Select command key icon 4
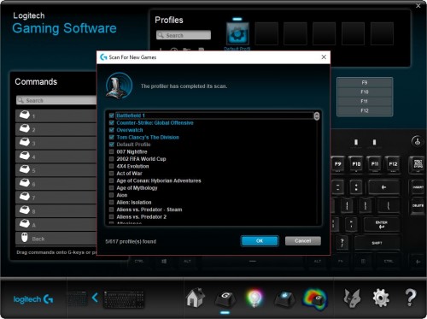The width and height of the screenshot is (427, 319). pos(25,156)
